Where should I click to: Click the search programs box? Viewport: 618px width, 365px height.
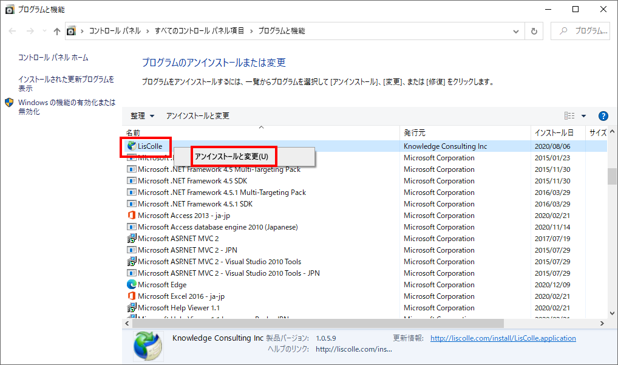(x=580, y=31)
